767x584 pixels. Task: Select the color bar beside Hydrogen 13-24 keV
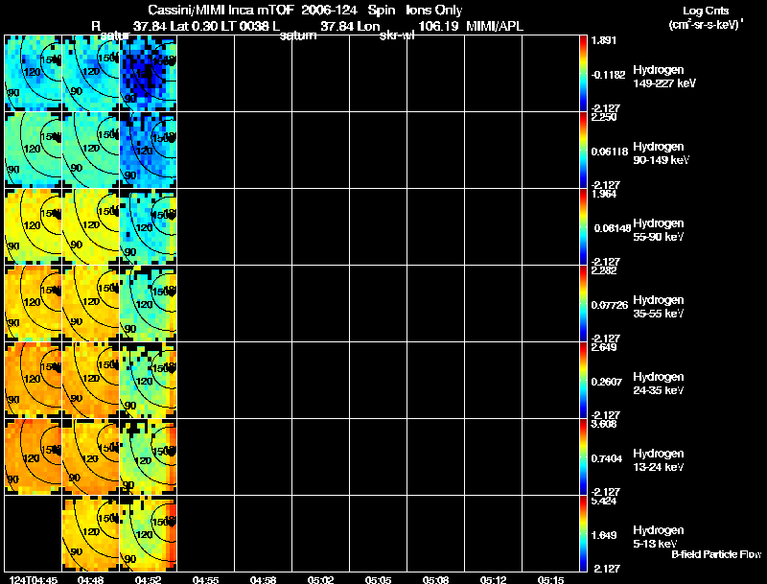[584, 456]
